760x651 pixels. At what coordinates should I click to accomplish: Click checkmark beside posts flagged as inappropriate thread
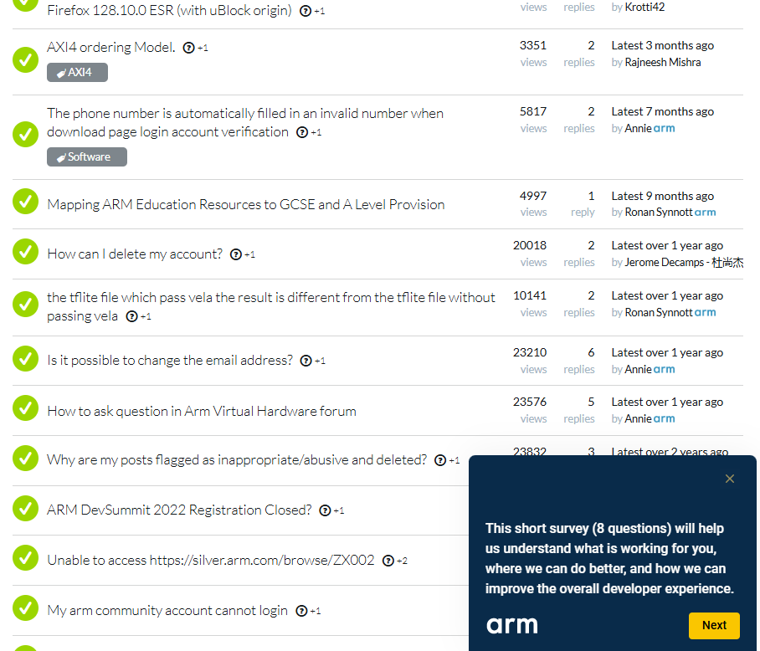[25, 459]
